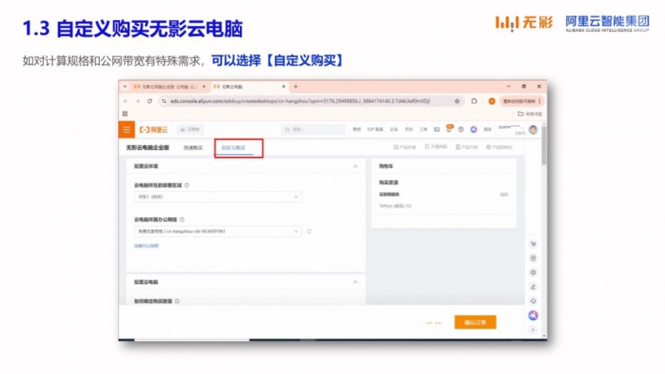
Task: Click the browser address bar
Action: 305,101
